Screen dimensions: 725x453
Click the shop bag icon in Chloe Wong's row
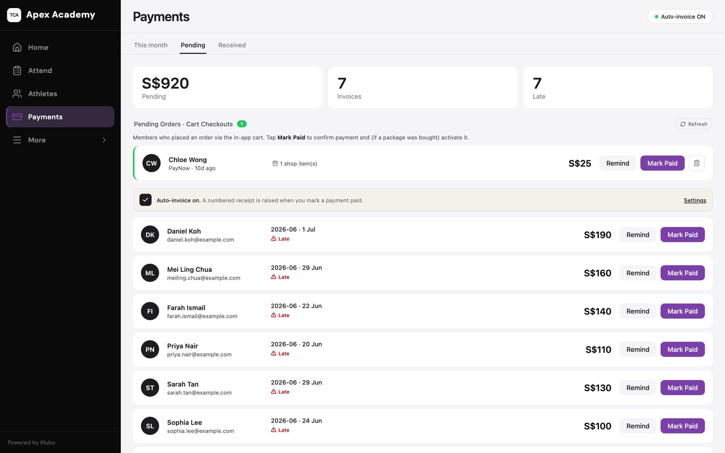pos(275,164)
